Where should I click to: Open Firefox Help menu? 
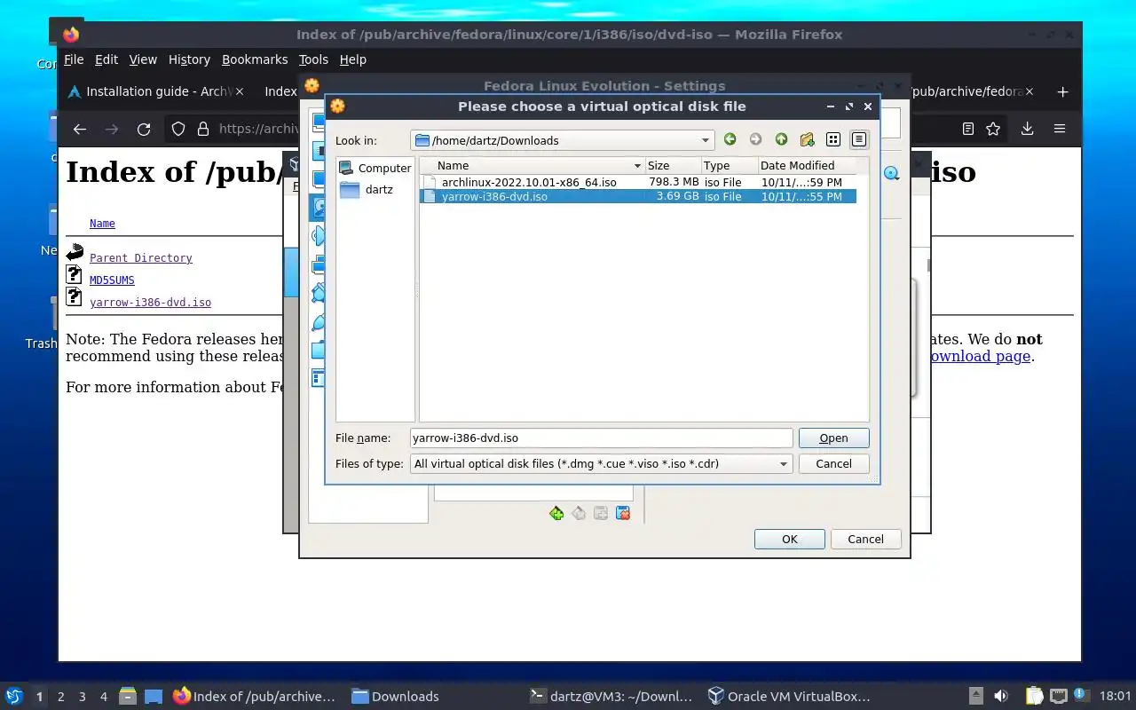(352, 59)
